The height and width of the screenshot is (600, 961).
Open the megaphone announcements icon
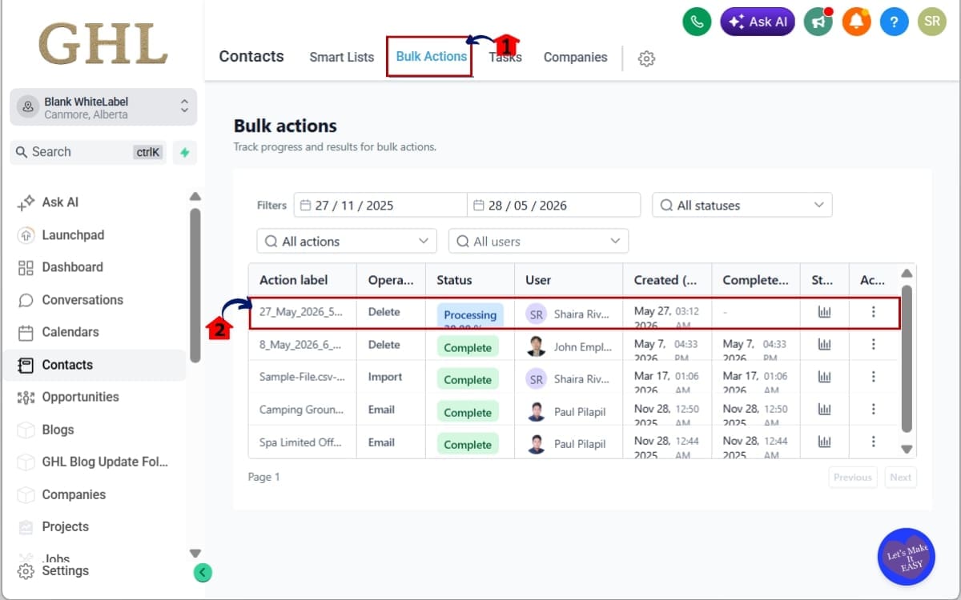click(x=817, y=22)
